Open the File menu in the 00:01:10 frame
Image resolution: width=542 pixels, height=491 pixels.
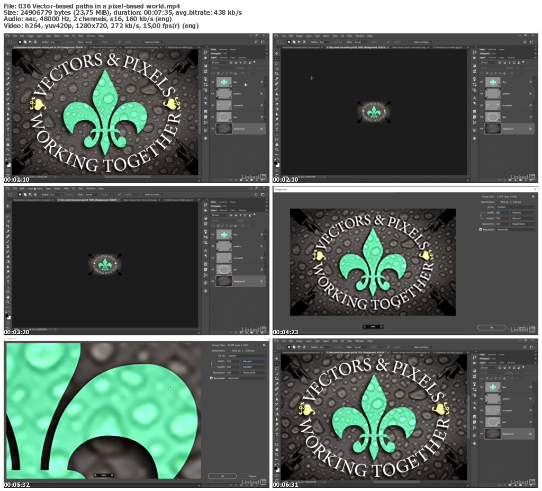coord(15,36)
